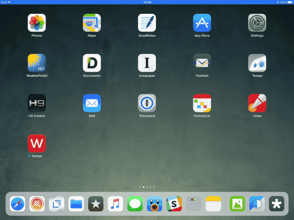Viewport: 294px width, 220px height.
Task: Open Safari from the dock
Action: [x=17, y=203]
